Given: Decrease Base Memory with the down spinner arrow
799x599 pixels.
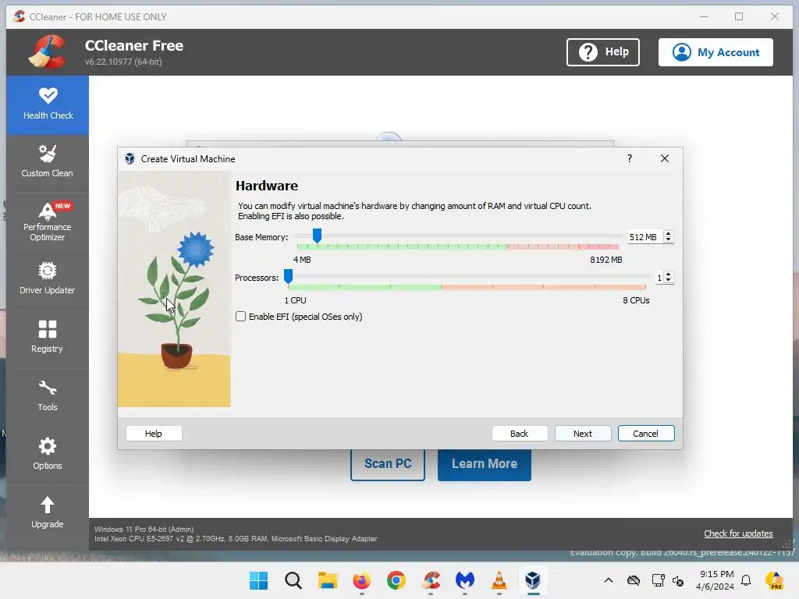Looking at the screenshot, I should [669, 240].
